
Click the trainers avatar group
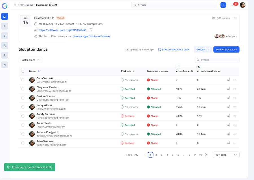(220, 36)
